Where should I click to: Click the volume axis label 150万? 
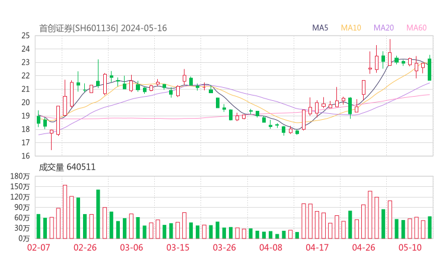pos(20,186)
